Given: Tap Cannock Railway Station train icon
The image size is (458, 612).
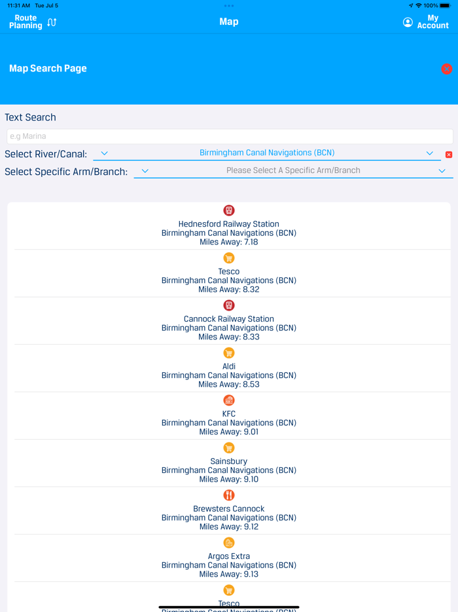Looking at the screenshot, I should 229,305.
